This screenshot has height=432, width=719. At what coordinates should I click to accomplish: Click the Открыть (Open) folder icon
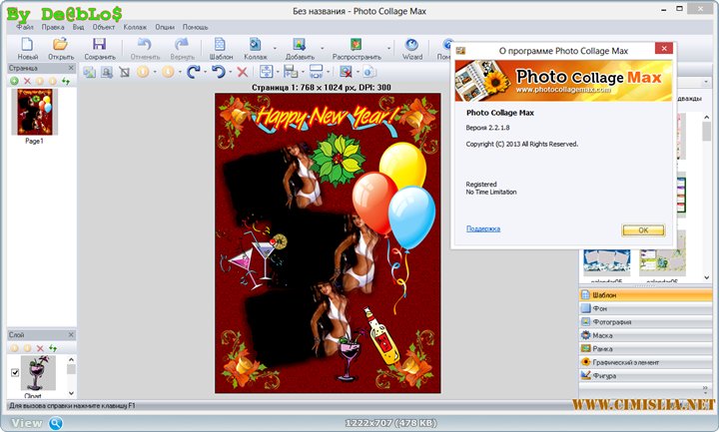click(60, 45)
